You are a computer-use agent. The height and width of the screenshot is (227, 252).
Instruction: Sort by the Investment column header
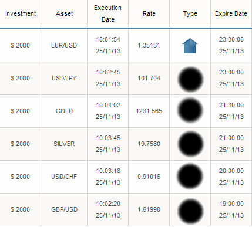21,13
